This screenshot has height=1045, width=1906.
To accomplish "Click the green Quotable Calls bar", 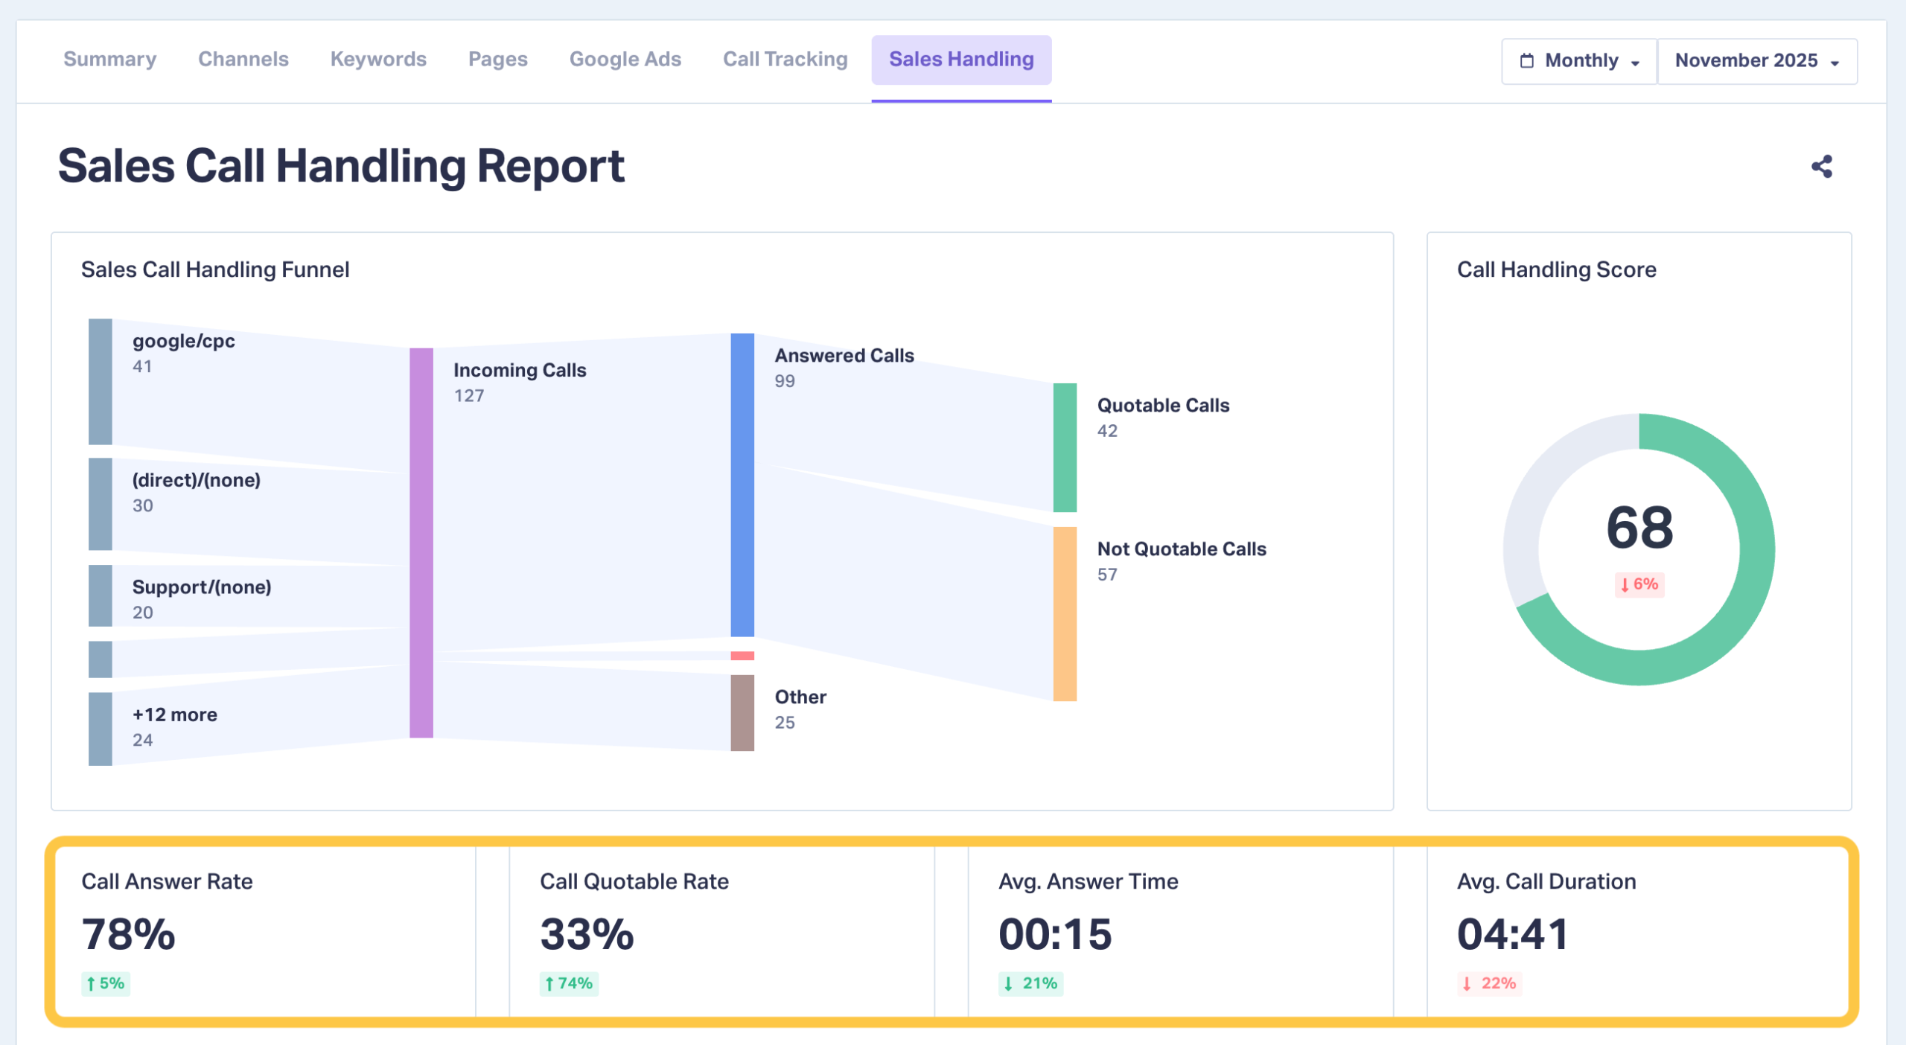I will (1065, 447).
